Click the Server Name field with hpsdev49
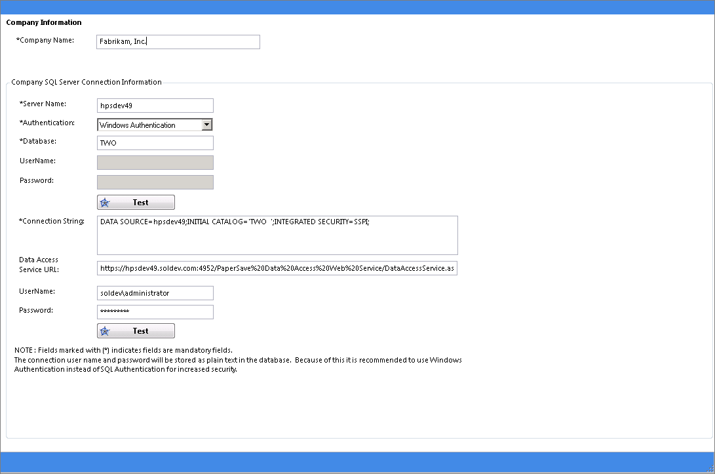The image size is (715, 474). coord(155,106)
